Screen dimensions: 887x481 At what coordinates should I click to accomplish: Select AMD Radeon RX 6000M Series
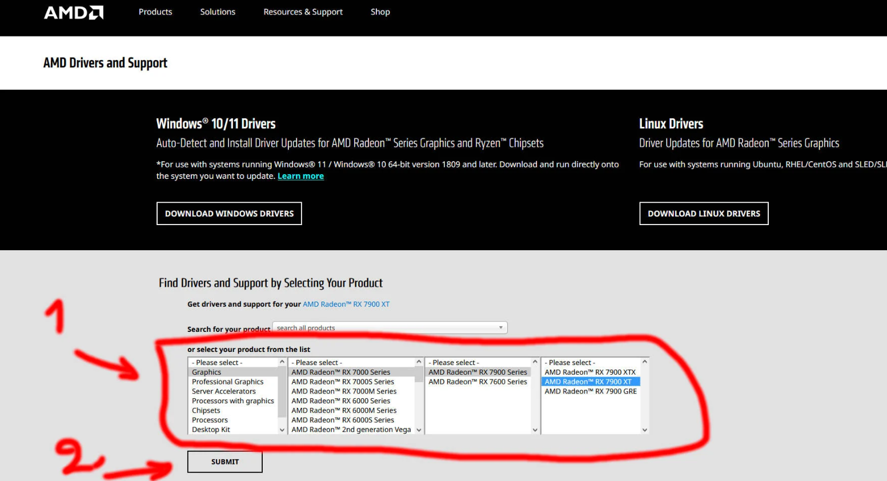pyautogui.click(x=352, y=411)
